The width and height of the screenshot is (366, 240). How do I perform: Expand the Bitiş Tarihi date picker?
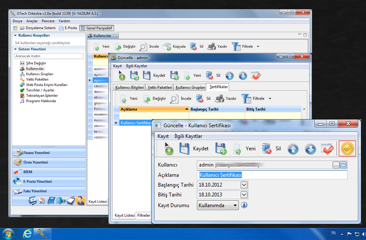click(x=244, y=195)
